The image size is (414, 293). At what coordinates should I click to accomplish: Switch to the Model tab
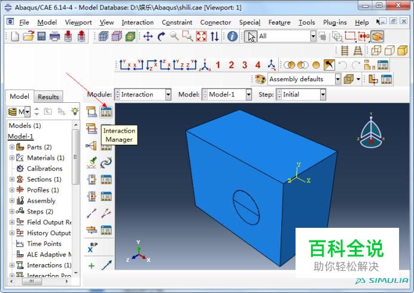tap(19, 96)
